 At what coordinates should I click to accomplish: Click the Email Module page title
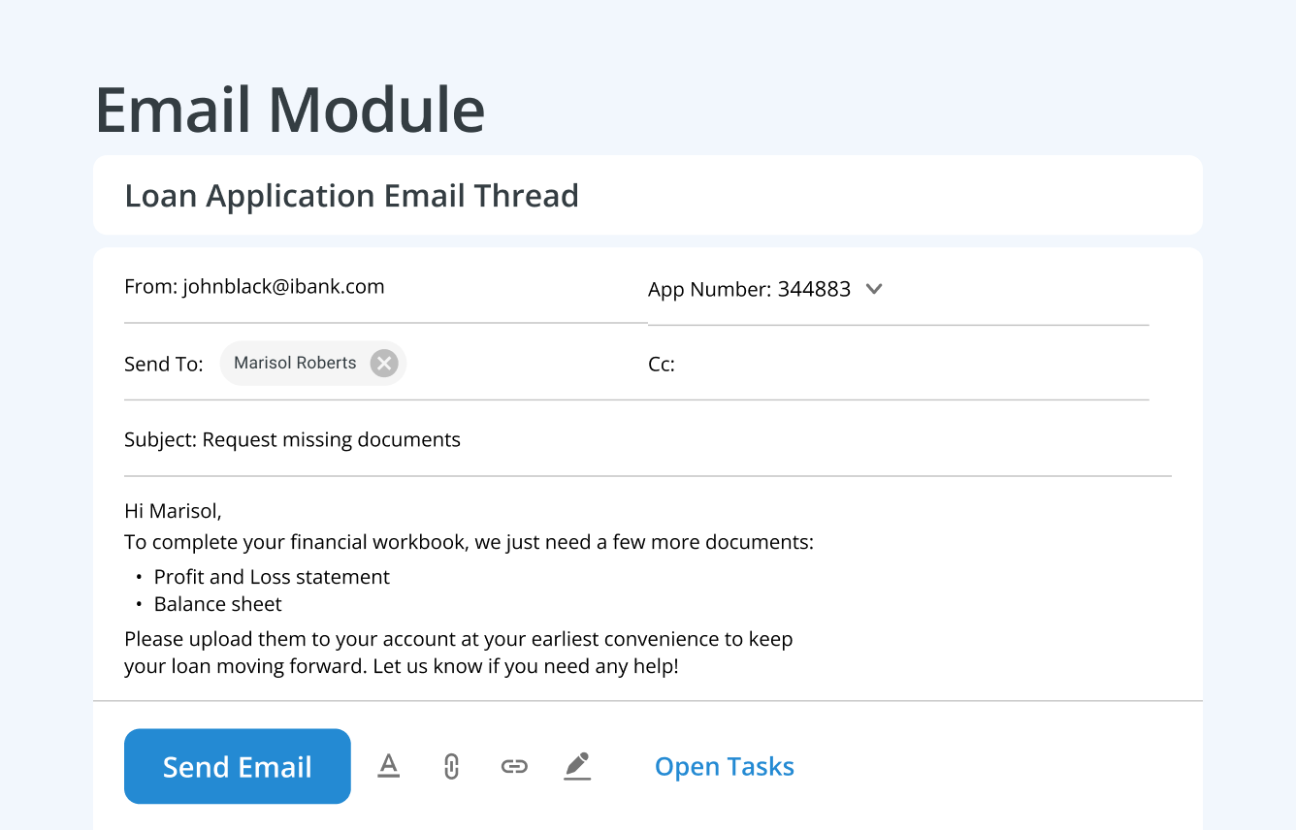tap(289, 109)
